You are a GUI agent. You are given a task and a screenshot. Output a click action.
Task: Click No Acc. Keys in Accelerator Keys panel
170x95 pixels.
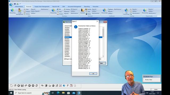(148, 80)
